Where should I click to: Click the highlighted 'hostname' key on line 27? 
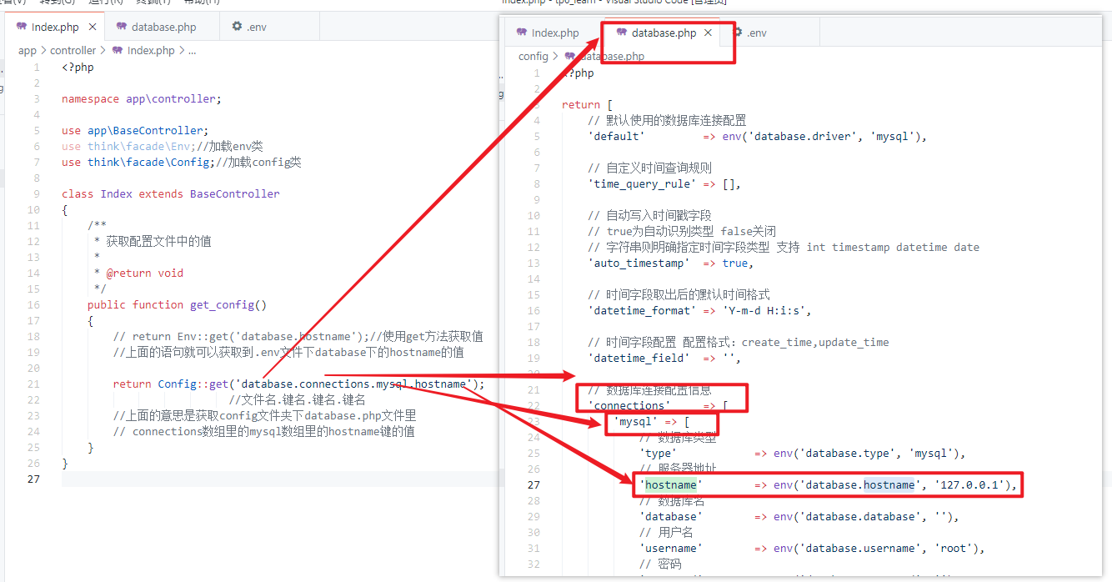pos(671,484)
